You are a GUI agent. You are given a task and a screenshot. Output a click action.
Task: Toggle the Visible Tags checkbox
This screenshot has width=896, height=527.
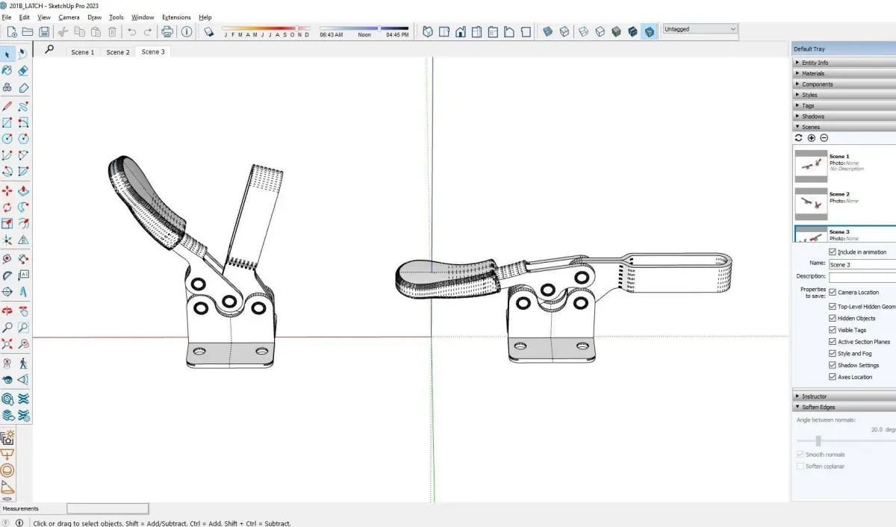coord(833,330)
